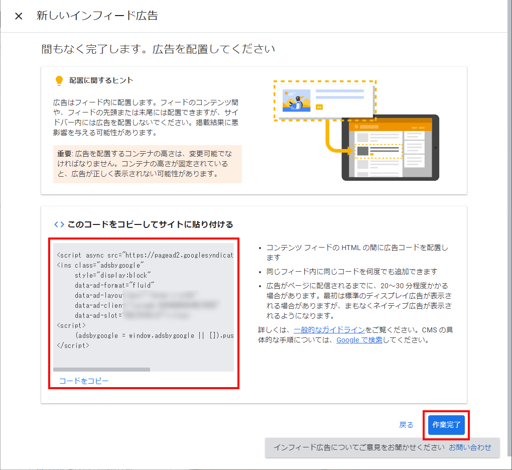
Task: Click the bullet about 同じフィード内に同じコード
Action: [352, 272]
